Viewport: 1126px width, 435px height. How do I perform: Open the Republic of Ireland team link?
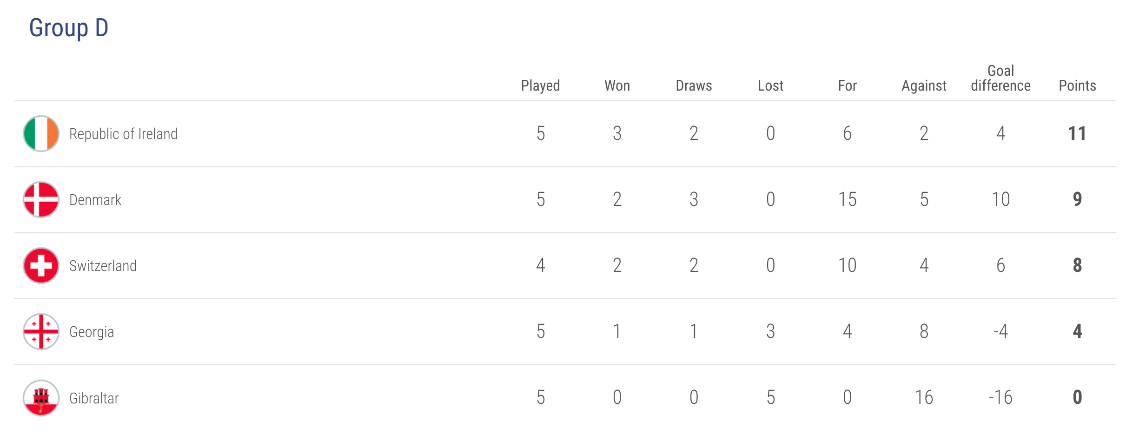pos(123,134)
